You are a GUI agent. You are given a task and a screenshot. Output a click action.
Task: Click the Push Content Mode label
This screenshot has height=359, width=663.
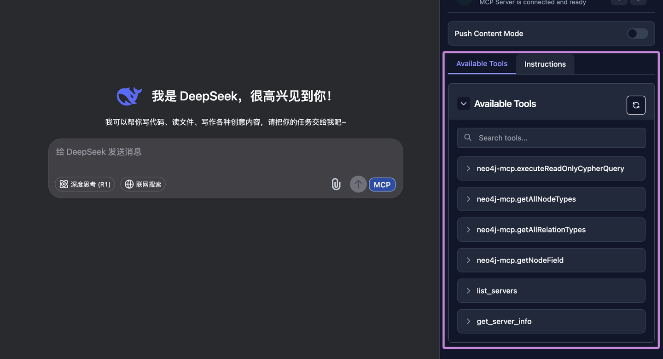coord(489,34)
